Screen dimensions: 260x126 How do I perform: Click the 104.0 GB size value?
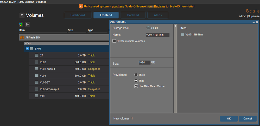(x=80, y=96)
